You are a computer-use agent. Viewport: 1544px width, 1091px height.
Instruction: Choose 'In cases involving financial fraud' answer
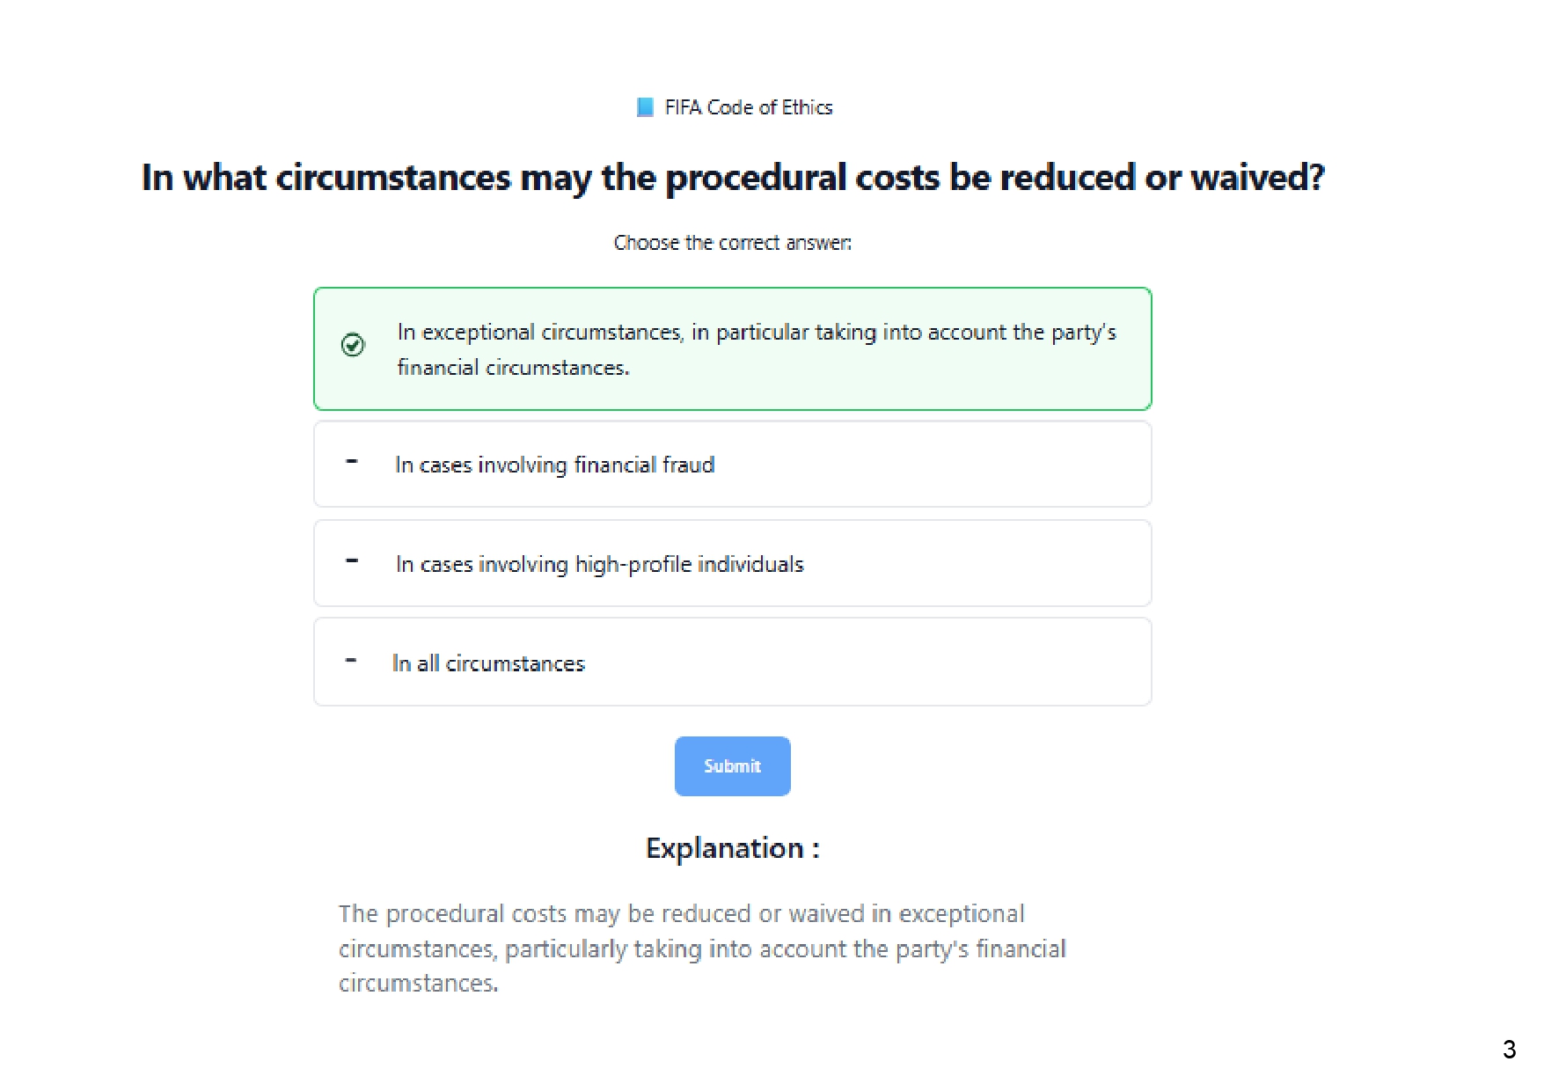(x=733, y=464)
